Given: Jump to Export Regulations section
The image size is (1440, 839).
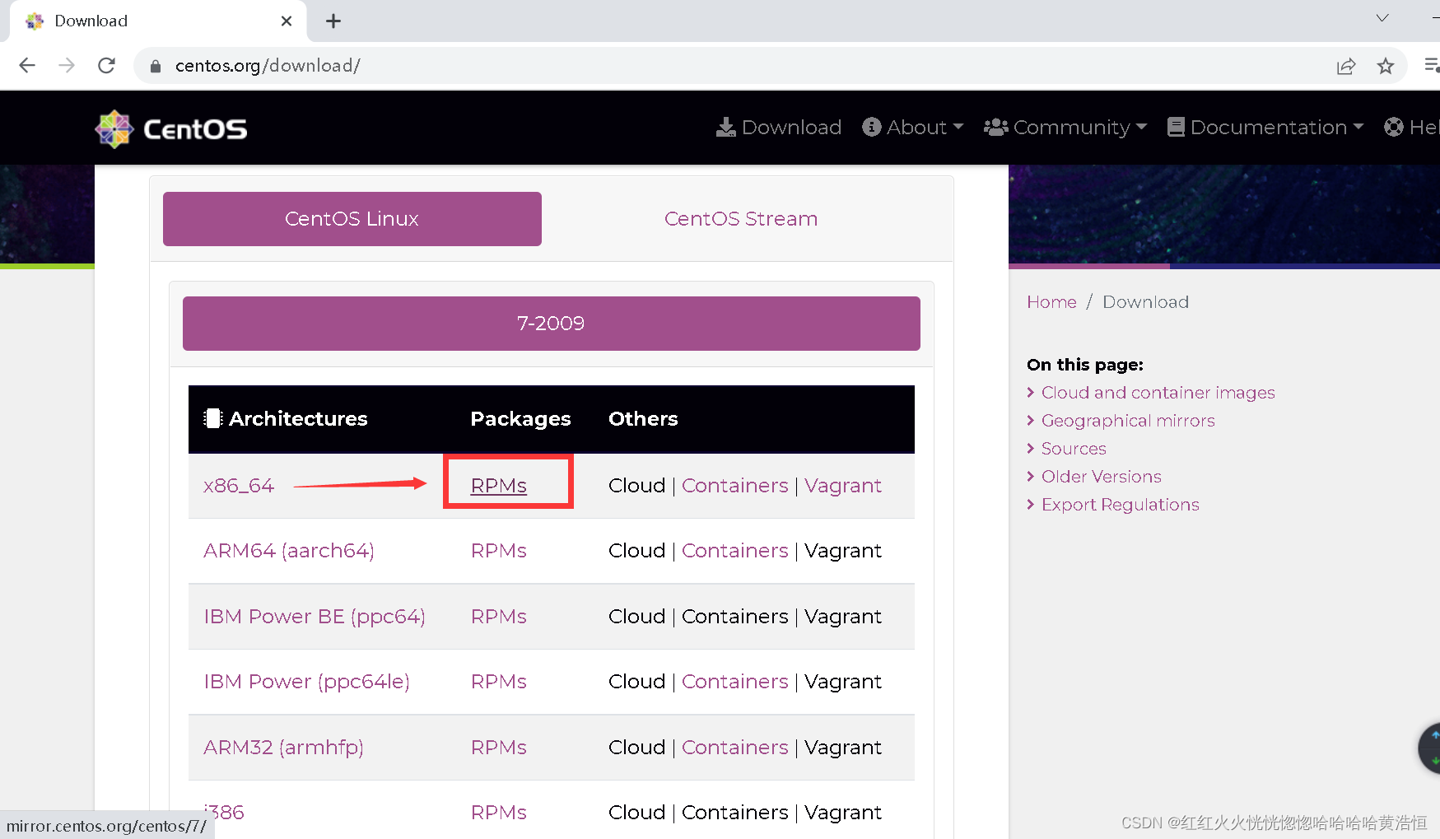Looking at the screenshot, I should point(1120,505).
